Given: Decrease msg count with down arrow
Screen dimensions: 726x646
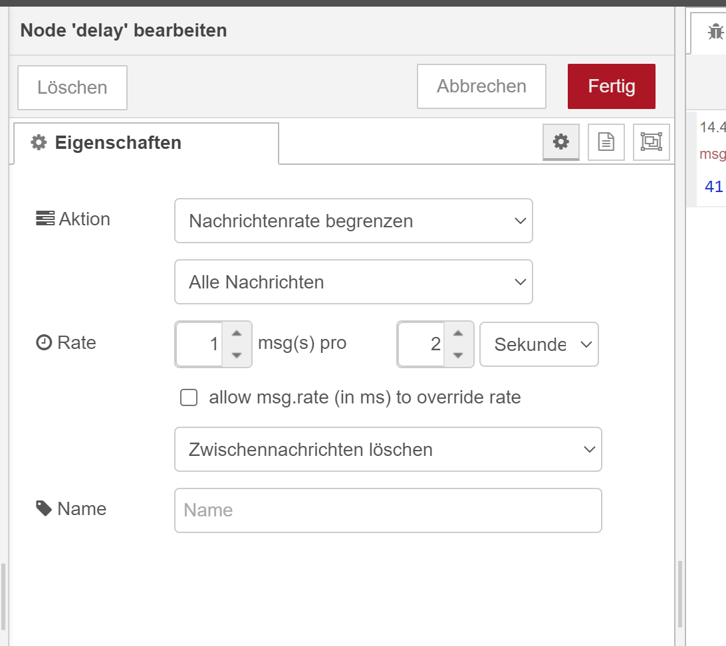Looking at the screenshot, I should point(236,356).
